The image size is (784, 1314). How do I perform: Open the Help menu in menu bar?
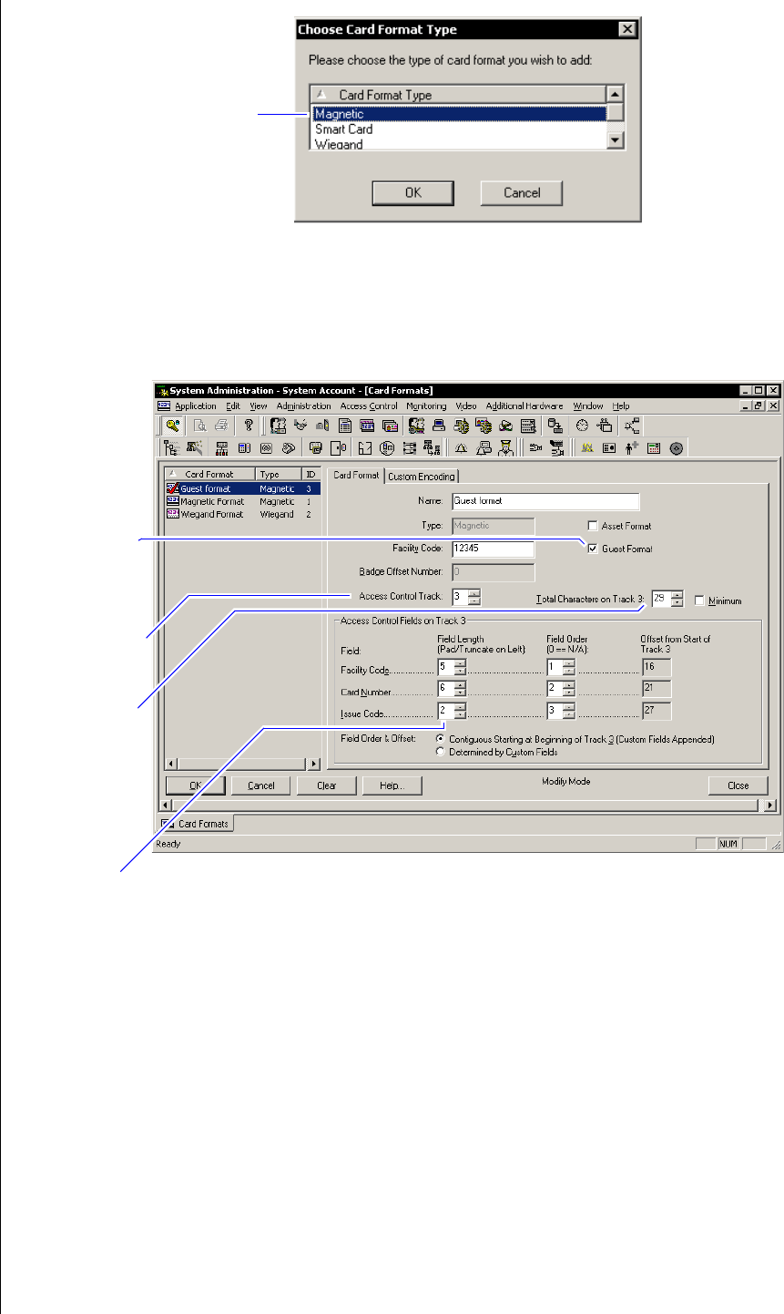coord(621,405)
